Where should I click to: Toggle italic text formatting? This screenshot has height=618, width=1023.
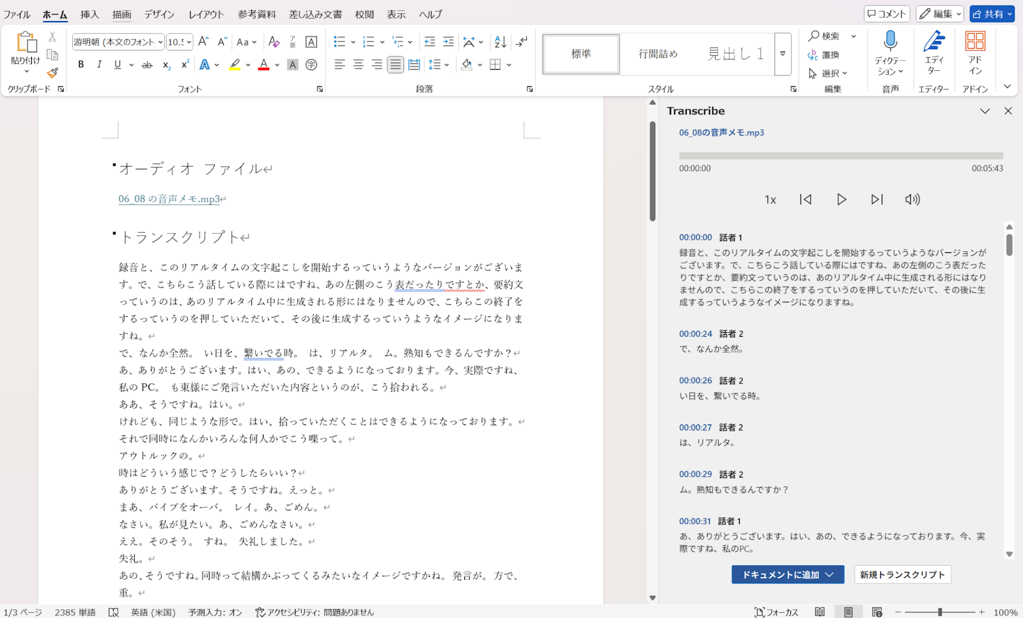pos(99,65)
